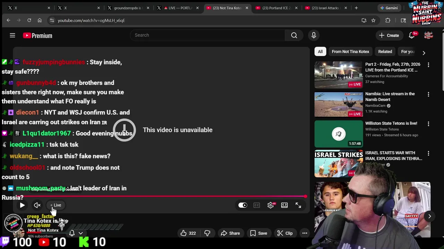
Task: Open options for Namibia live stream
Action: click(x=428, y=94)
